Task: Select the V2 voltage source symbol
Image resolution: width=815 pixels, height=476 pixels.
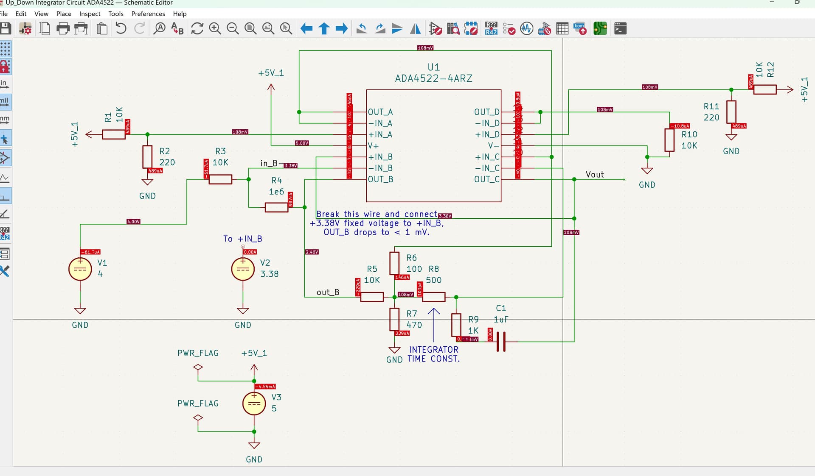Action: [243, 269]
